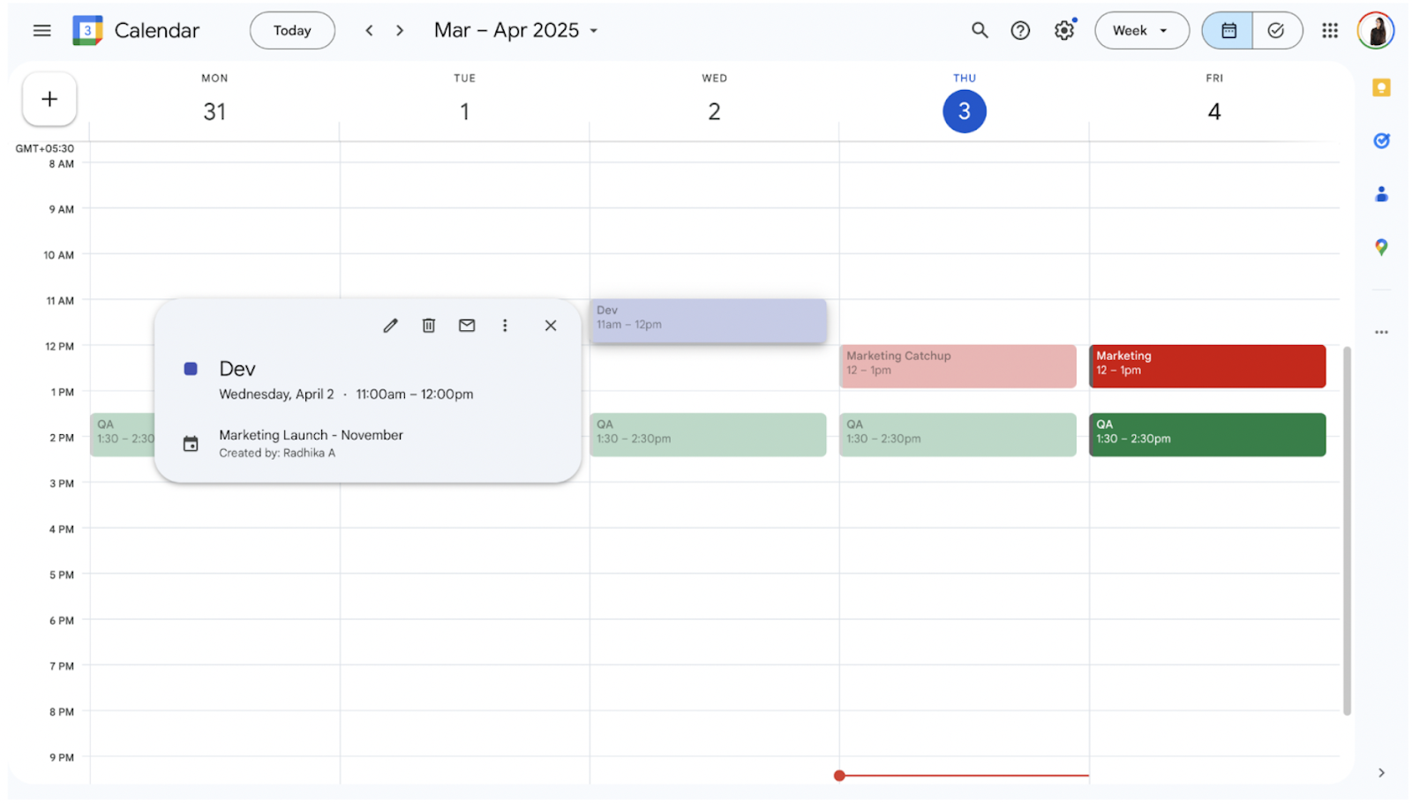
Task: Open more side panel add-ons
Action: pos(1381,333)
